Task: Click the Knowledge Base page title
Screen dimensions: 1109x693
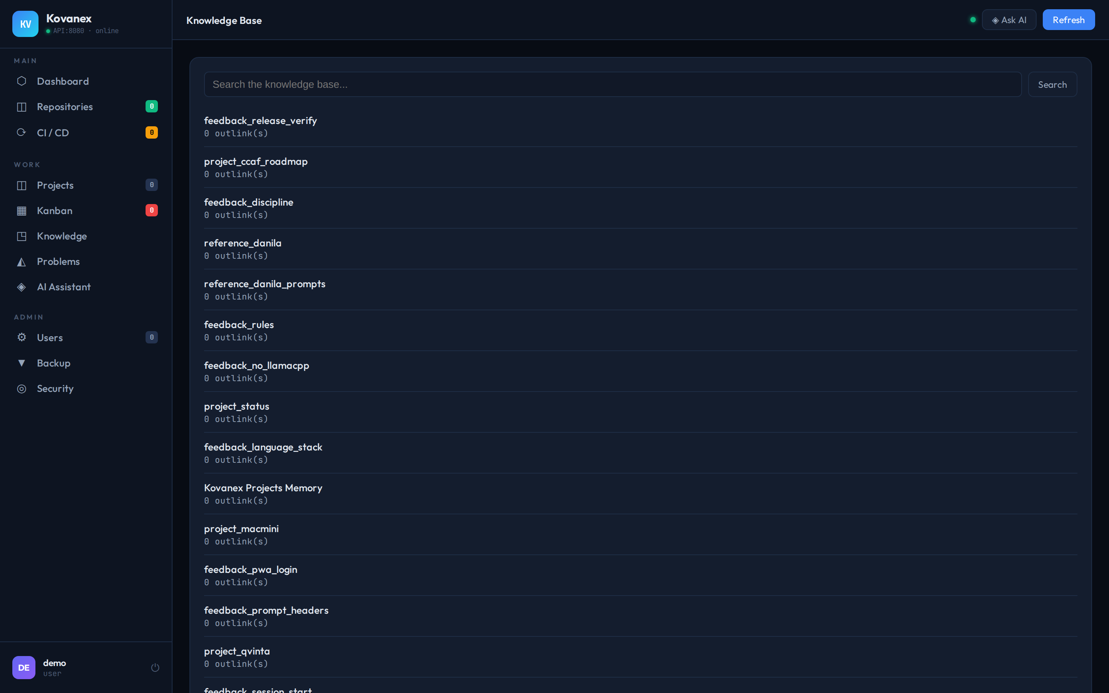Action: click(224, 20)
